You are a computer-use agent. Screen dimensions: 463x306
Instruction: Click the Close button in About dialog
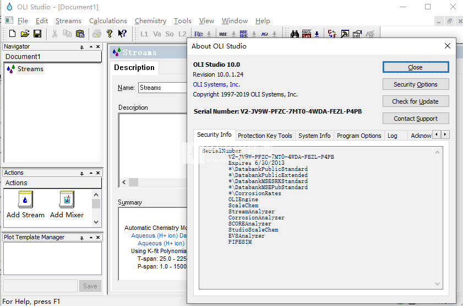coord(416,67)
